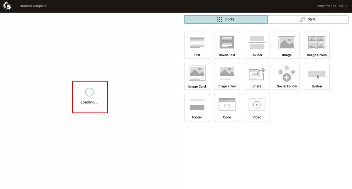Select the Footer block
This screenshot has width=352, height=189.
(x=197, y=107)
